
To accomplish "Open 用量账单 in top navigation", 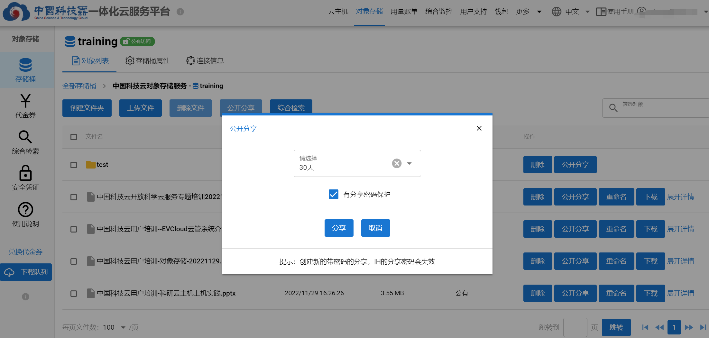I will click(x=404, y=12).
